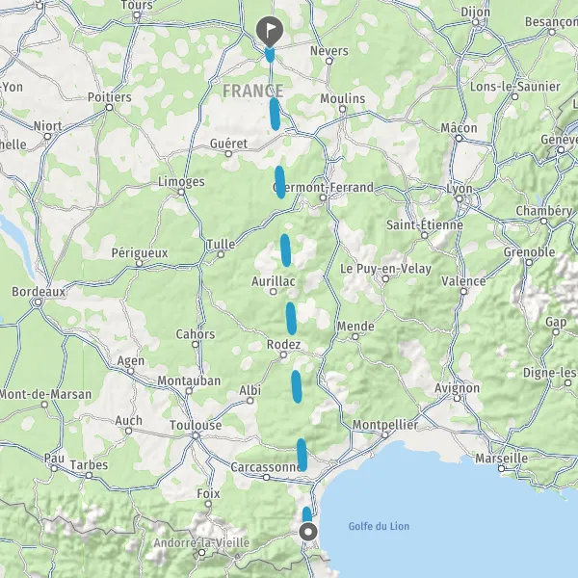Click the finish flag marker pin
578x578 pixels.
pyautogui.click(x=270, y=32)
